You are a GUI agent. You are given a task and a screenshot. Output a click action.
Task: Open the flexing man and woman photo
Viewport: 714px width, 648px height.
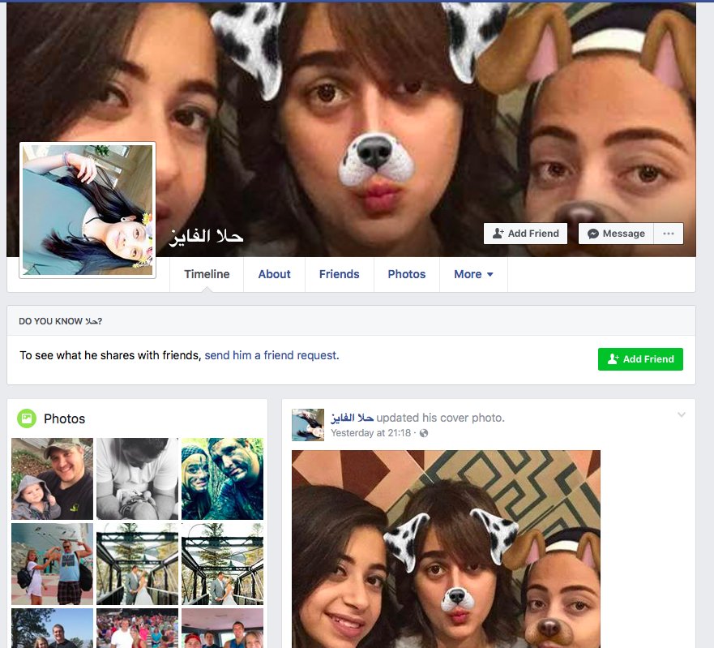click(53, 564)
